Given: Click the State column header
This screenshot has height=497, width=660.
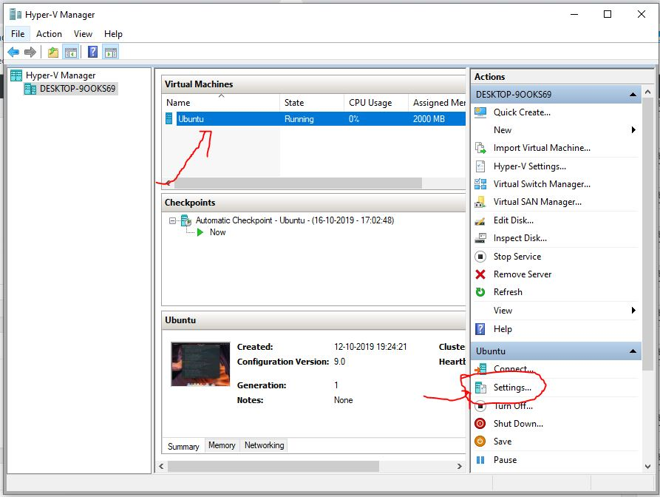Looking at the screenshot, I should point(312,102).
